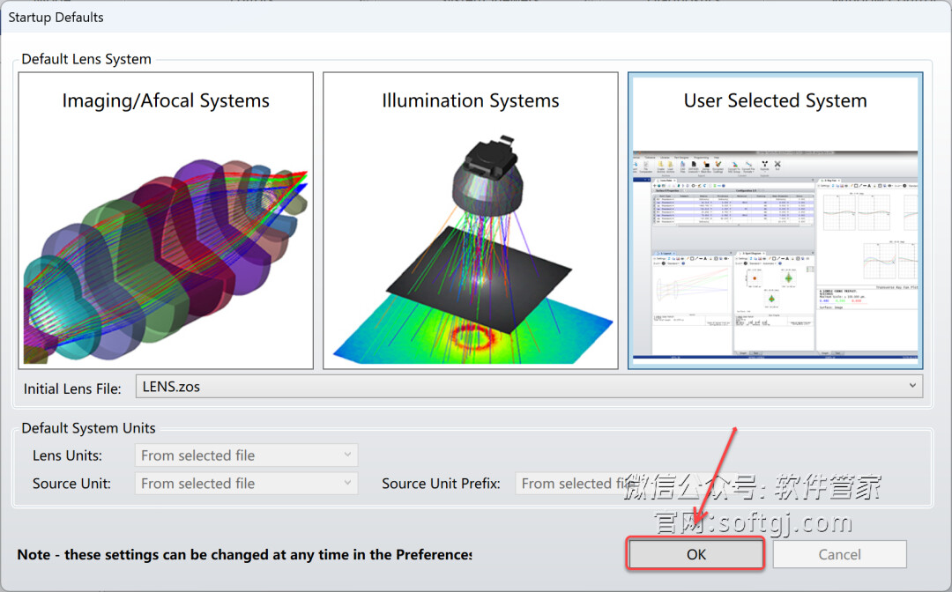Confirm settings with the OK button
This screenshot has height=592, width=952.
point(695,554)
